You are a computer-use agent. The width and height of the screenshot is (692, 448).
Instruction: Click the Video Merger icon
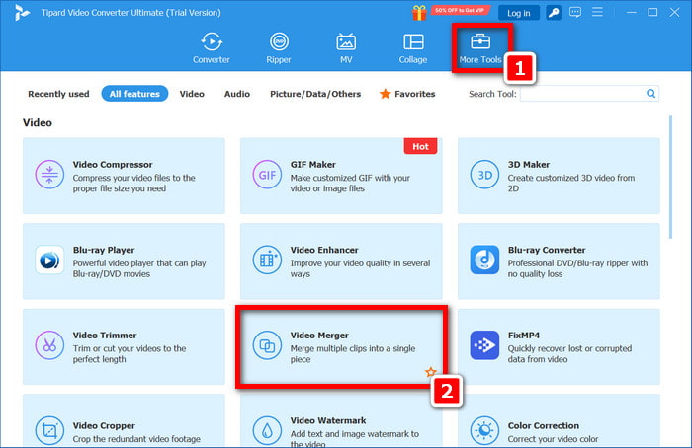tap(267, 345)
